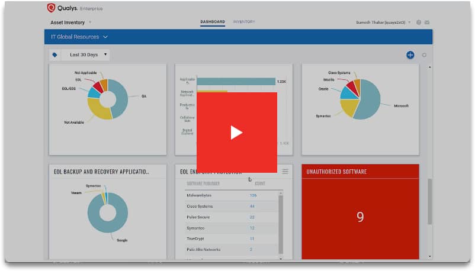The image size is (475, 271).
Task: Add a widget with plus icon
Action: tap(410, 55)
